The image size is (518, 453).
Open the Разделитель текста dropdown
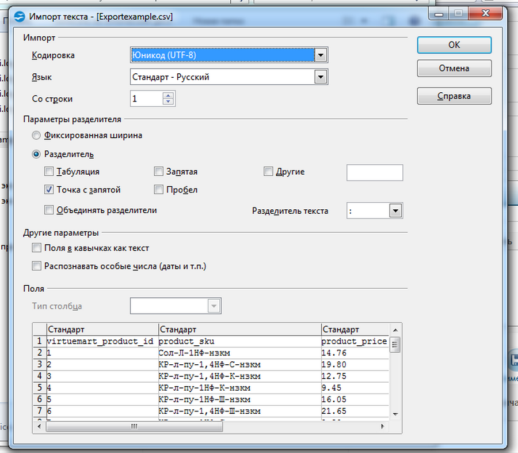click(x=395, y=211)
